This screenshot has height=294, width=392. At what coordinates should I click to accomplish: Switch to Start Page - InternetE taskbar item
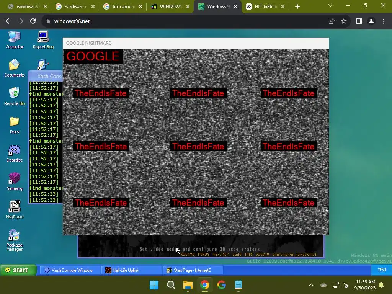pos(193,270)
